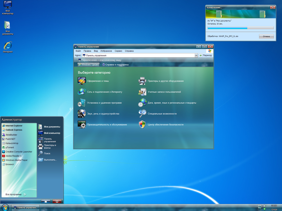Screen dimensions: 282x211
Task: Click the Windows Update link
Action: pyautogui.click(x=88, y=65)
